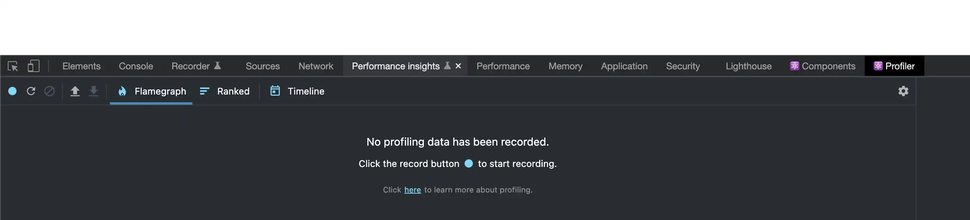Switch to the Console tab
Image resolution: width=970 pixels, height=220 pixels.
tap(136, 66)
